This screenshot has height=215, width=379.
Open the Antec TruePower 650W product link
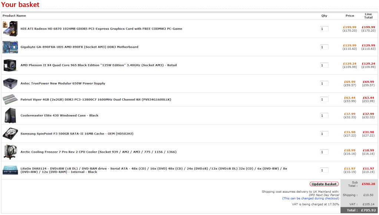(x=63, y=83)
